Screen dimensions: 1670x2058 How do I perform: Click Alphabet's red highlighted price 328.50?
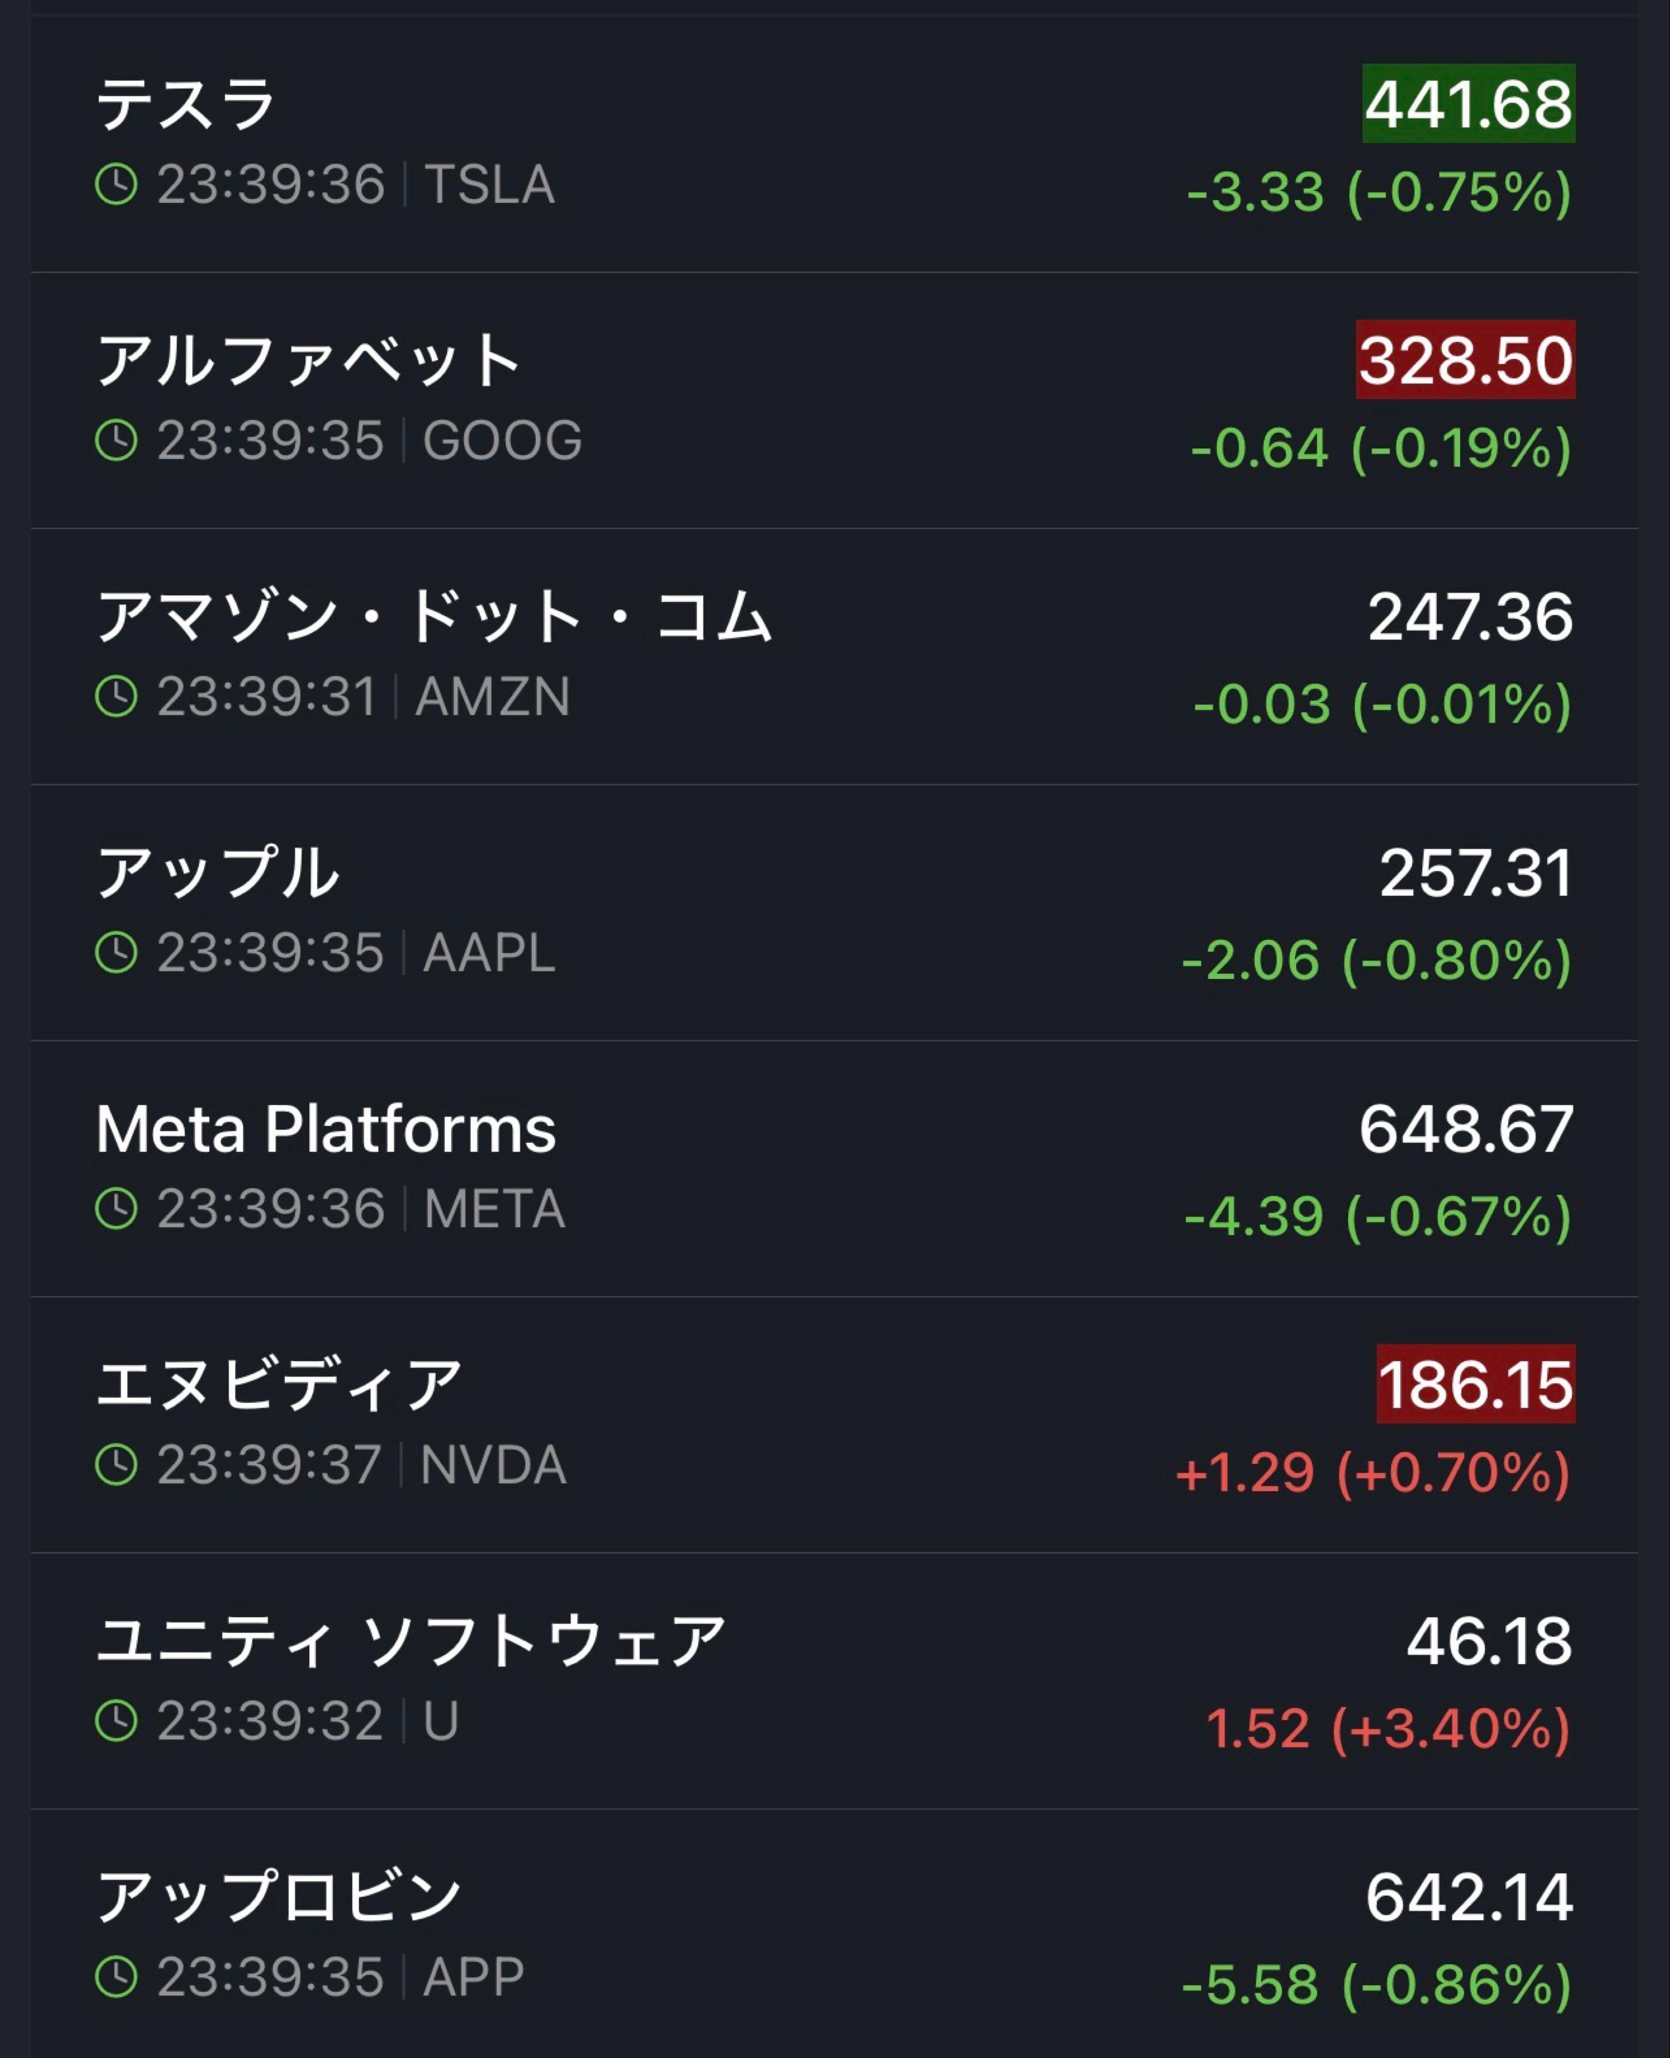tap(1465, 360)
